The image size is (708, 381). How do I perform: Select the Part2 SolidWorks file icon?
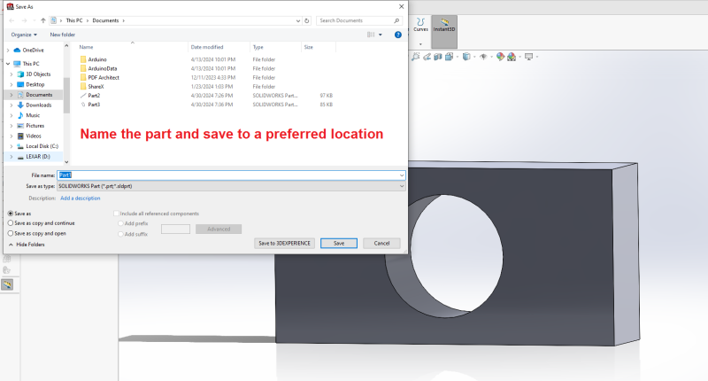click(x=83, y=96)
